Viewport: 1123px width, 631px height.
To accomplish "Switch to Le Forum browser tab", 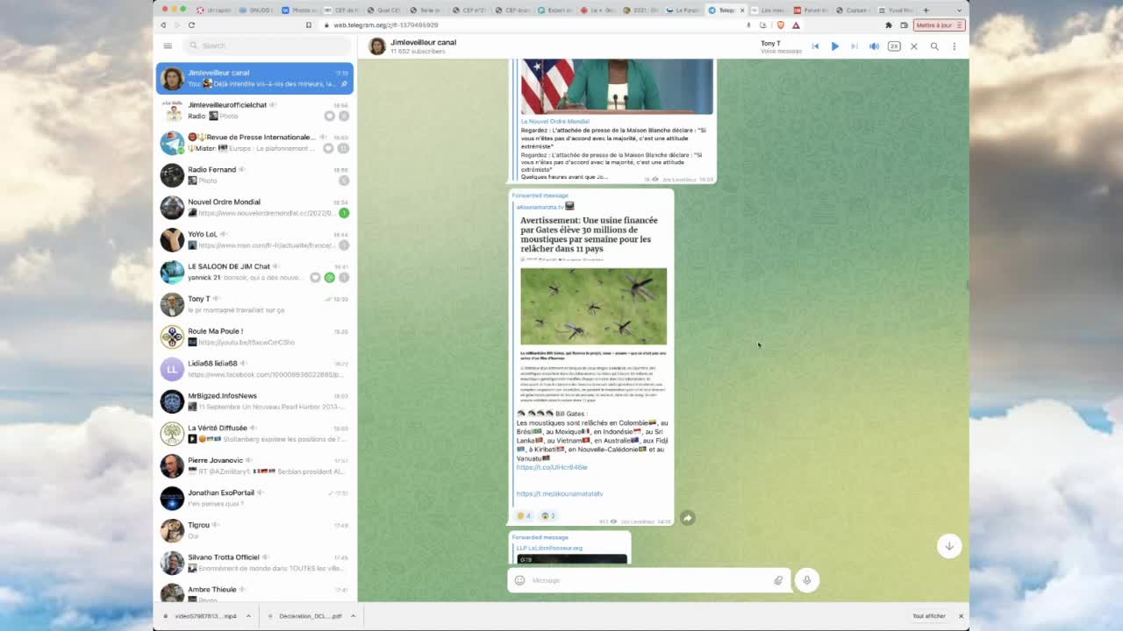I will (x=683, y=10).
